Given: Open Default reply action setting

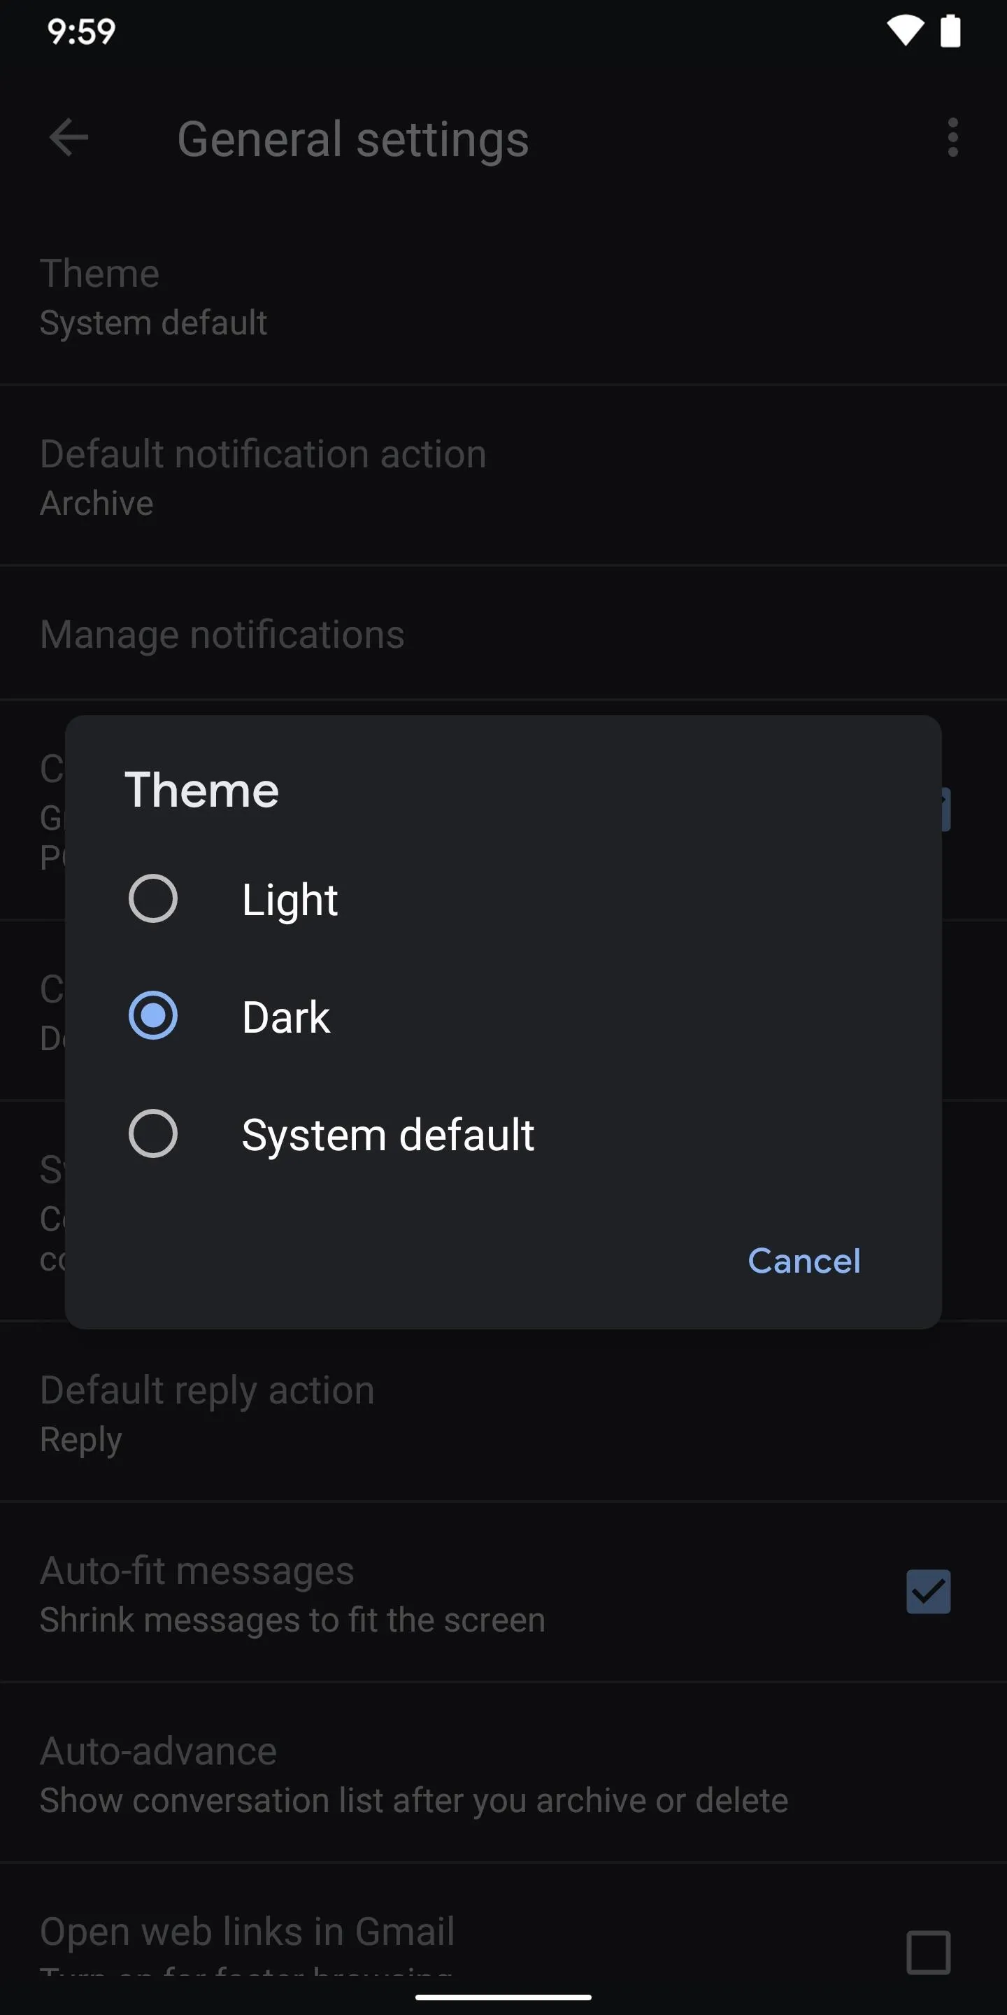Looking at the screenshot, I should 503,1412.
